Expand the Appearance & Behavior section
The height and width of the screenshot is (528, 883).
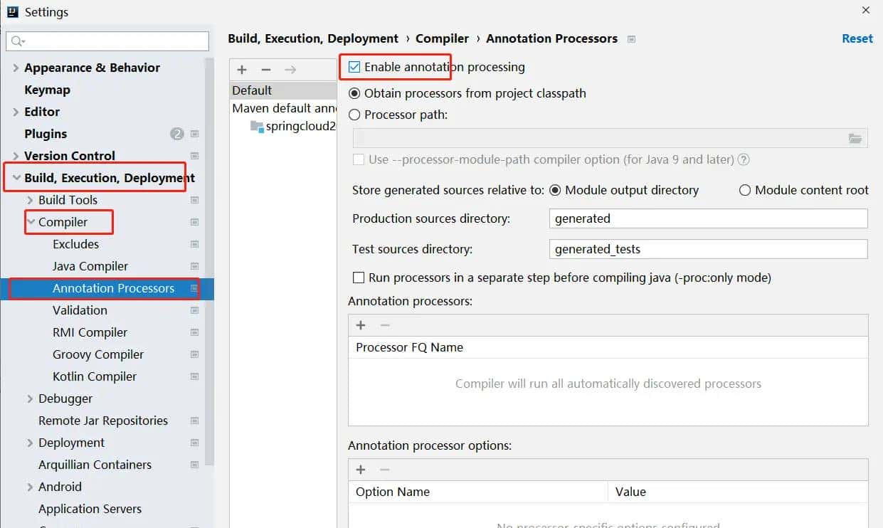pos(16,68)
